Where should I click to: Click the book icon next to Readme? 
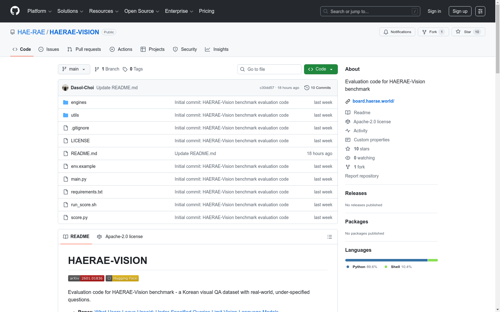click(x=348, y=113)
